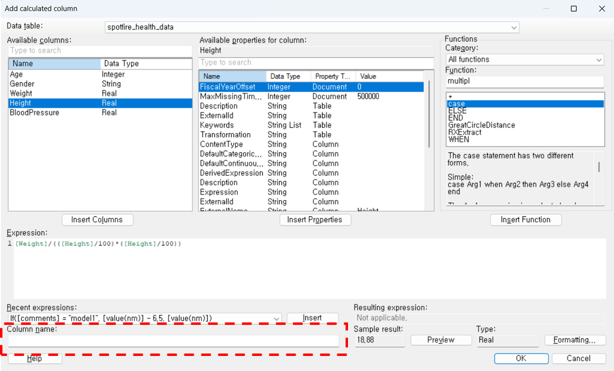Screen dimensions: 614x371
Task: Click the Available columns search box
Action: (x=100, y=51)
